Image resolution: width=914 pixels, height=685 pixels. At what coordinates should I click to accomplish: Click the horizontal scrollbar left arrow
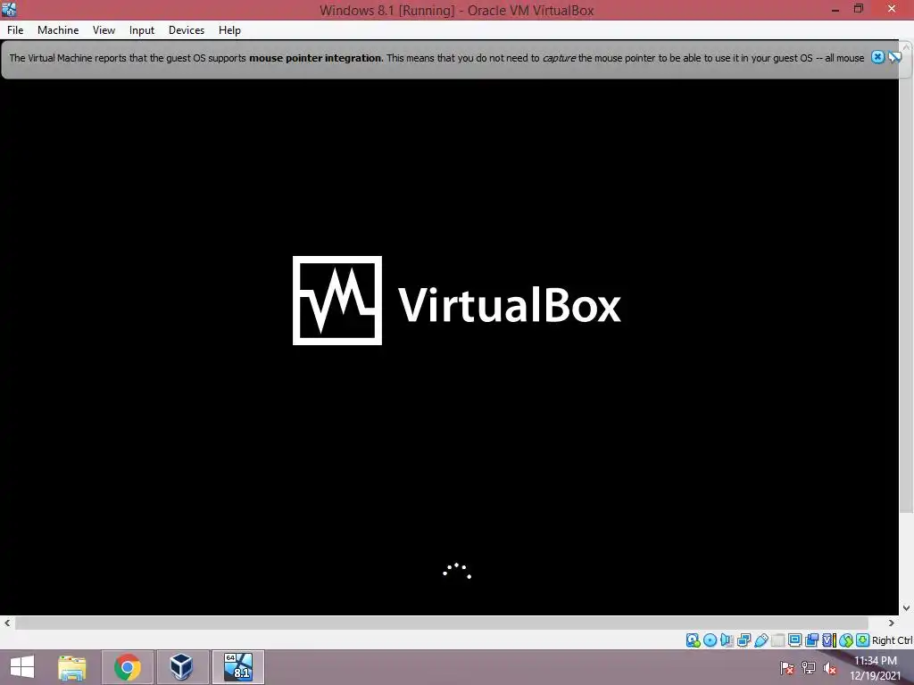coord(7,623)
